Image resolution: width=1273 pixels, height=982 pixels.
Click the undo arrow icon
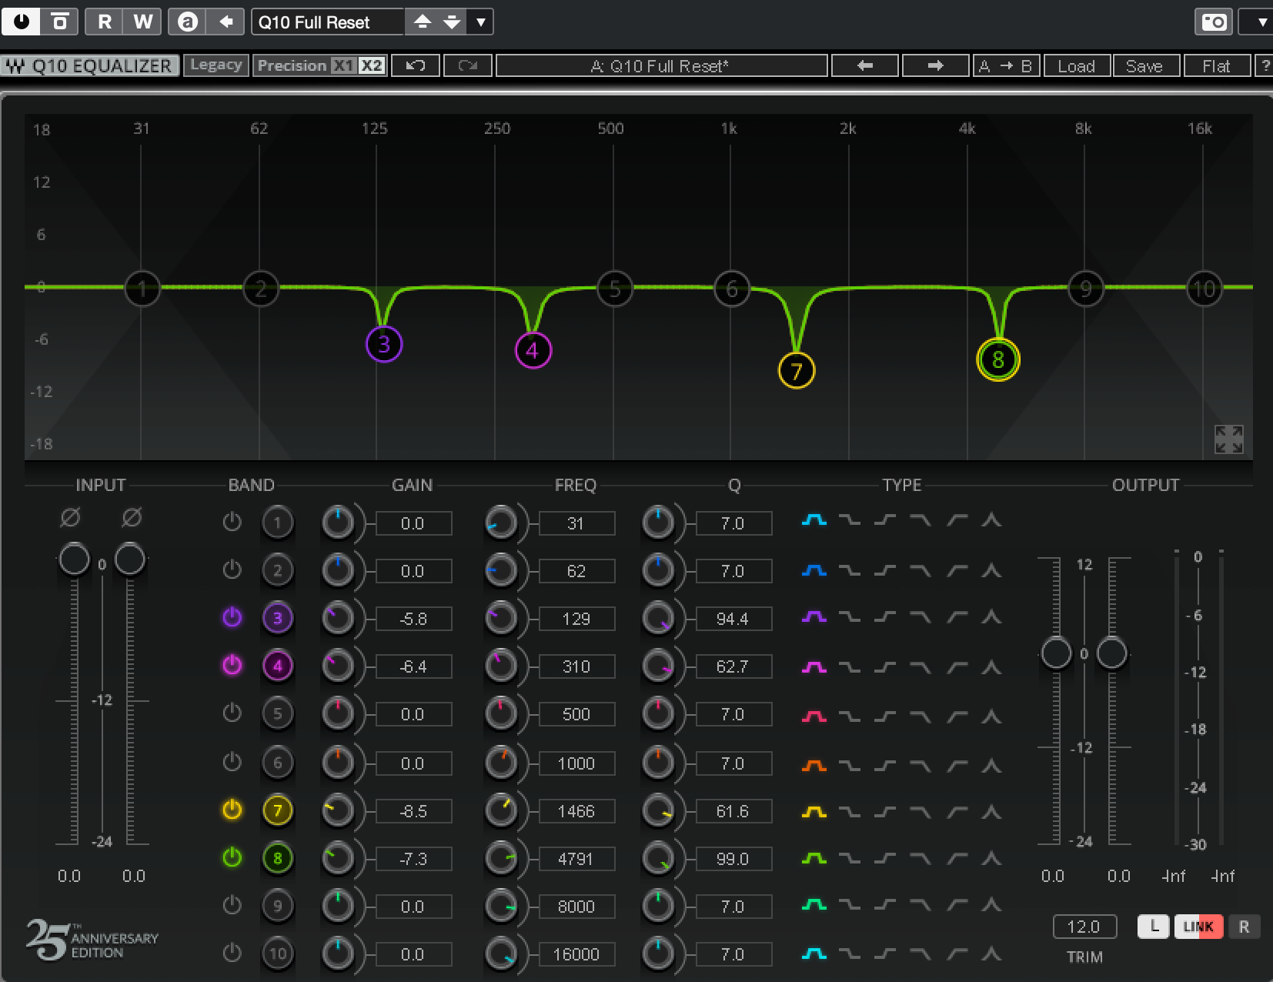pos(416,65)
